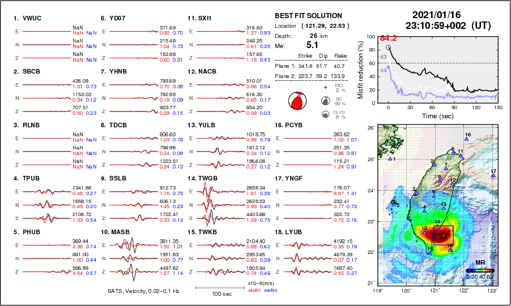Screen dimensions: 511x306
Task: Click the ISO component dot icon
Action: coord(325,88)
